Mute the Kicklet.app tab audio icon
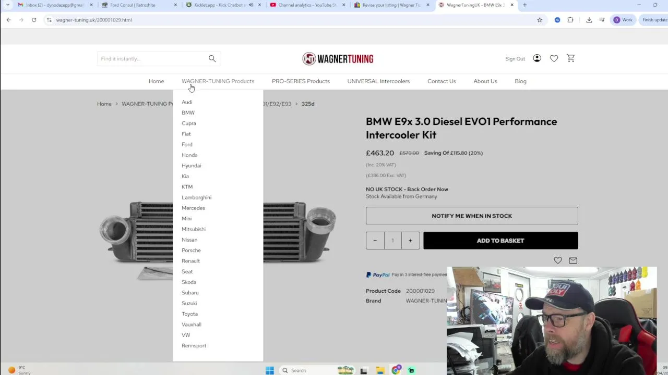This screenshot has width=668, height=375. pyautogui.click(x=250, y=5)
